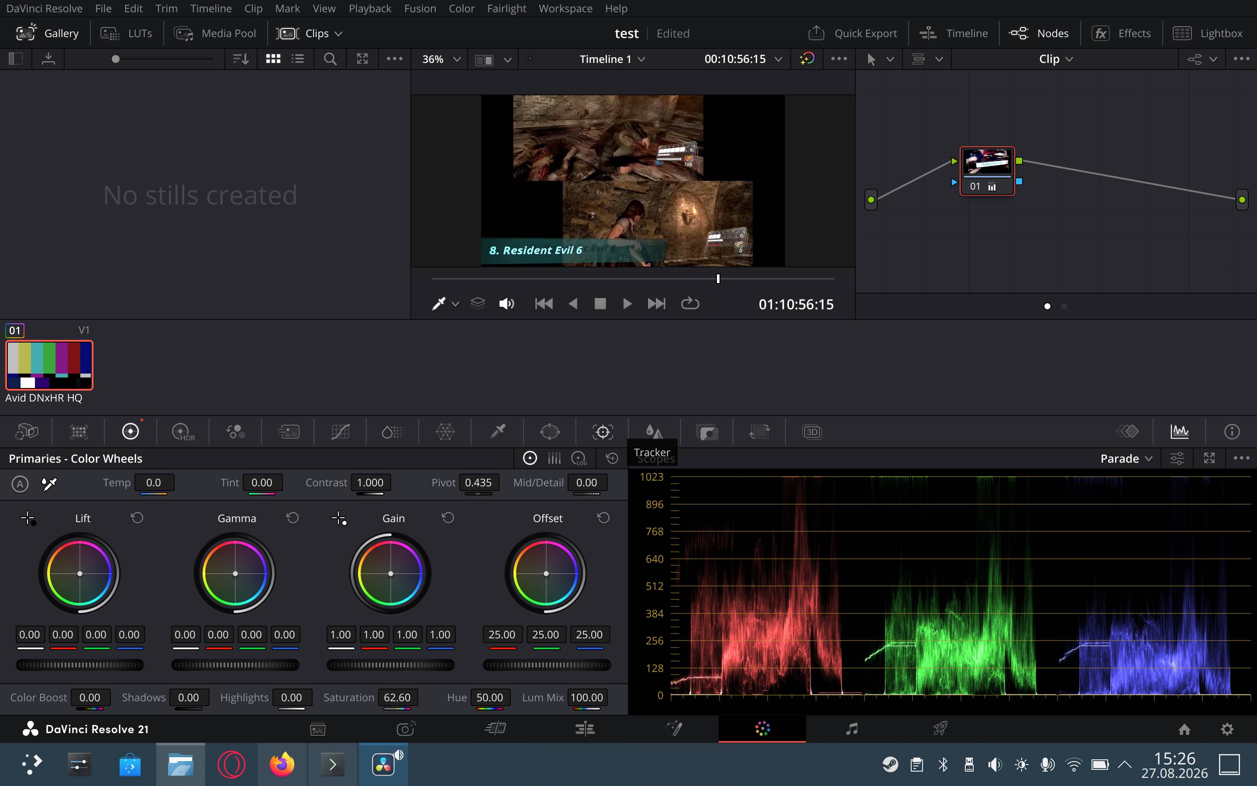Toggle the Nodes editor panel
Viewport: 1257px width, 786px height.
(1039, 33)
